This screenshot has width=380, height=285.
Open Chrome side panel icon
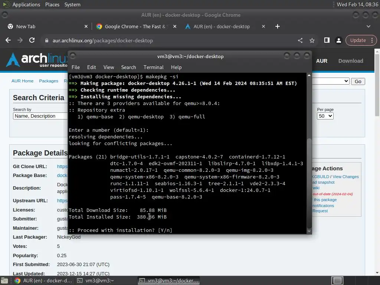pyautogui.click(x=327, y=40)
